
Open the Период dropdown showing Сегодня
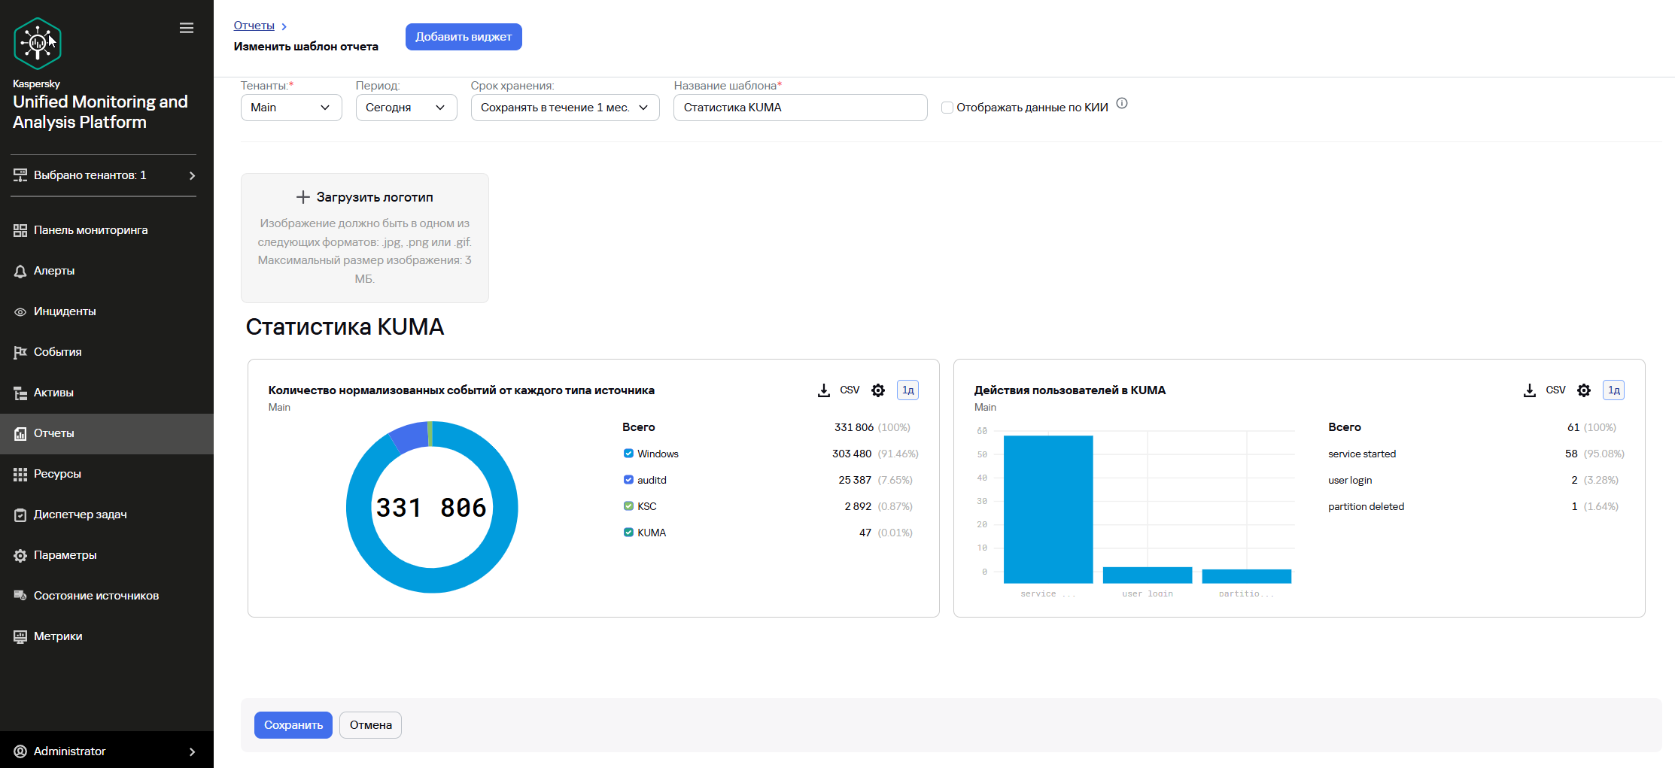pyautogui.click(x=406, y=108)
